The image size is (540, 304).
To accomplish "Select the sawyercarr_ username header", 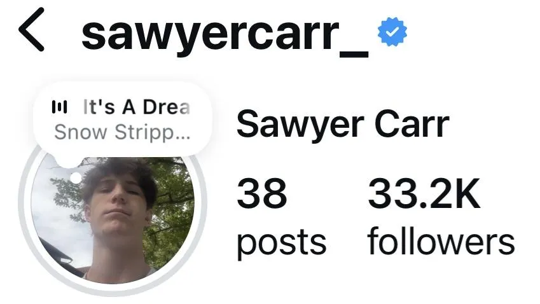I will (225, 34).
